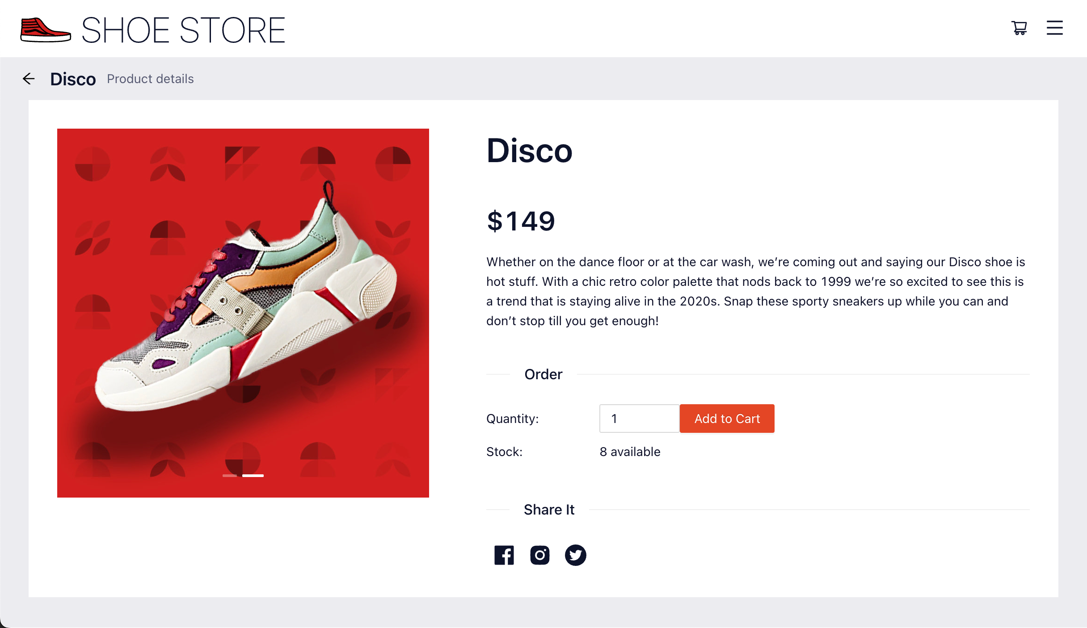This screenshot has width=1087, height=628.
Task: Open the shopping cart
Action: (1019, 29)
